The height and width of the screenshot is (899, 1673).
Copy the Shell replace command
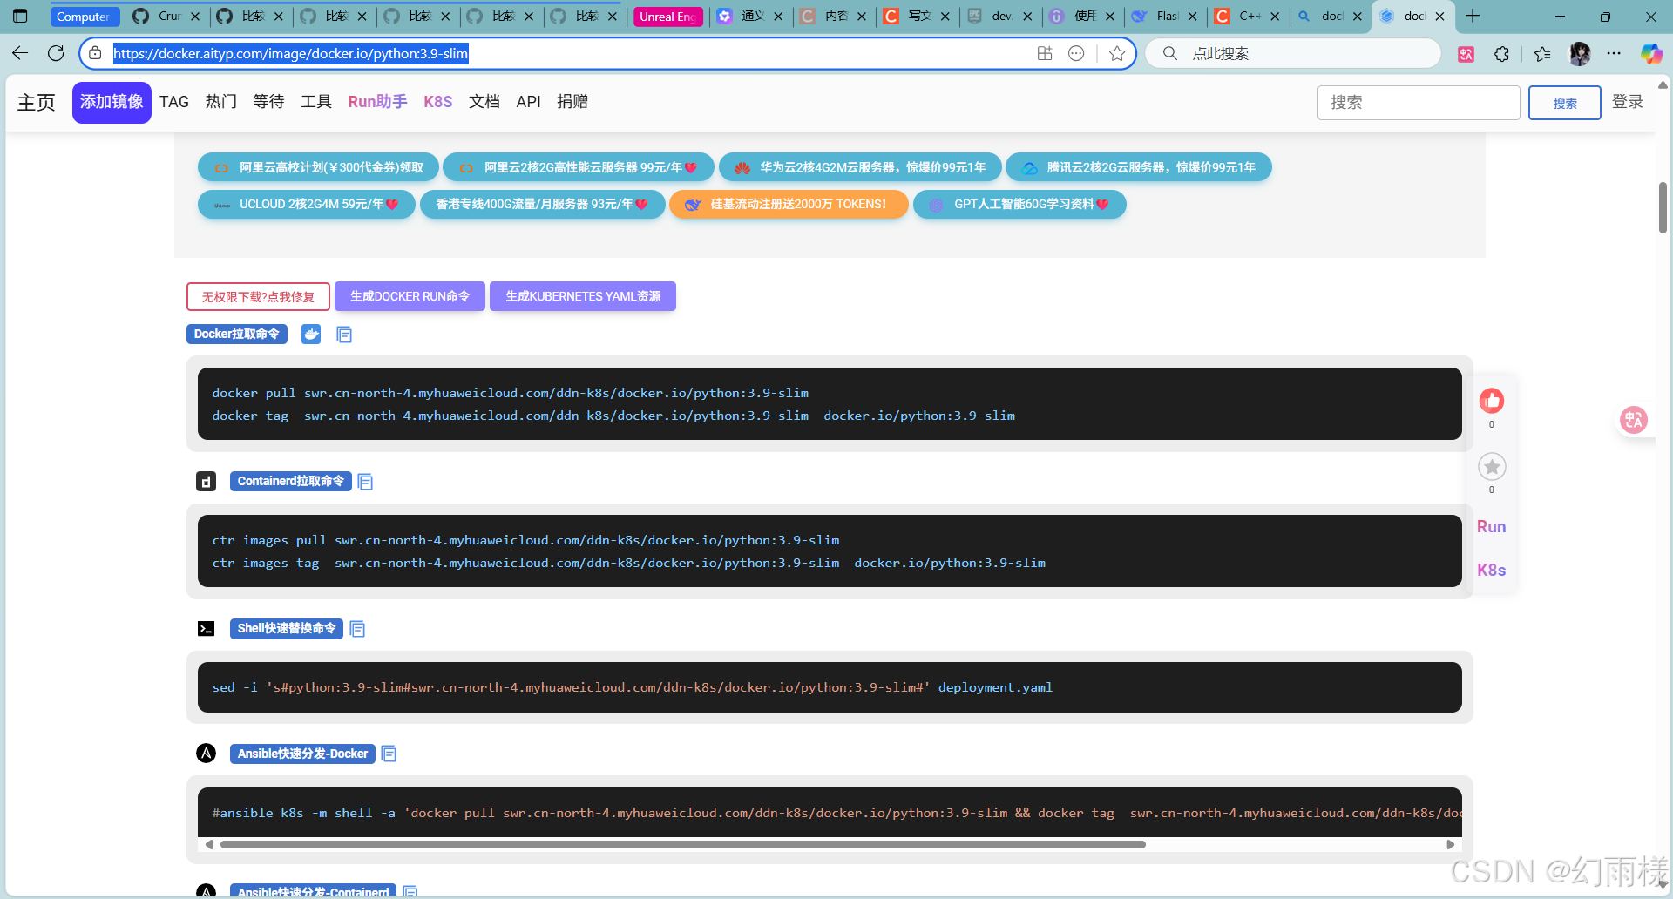coord(357,629)
